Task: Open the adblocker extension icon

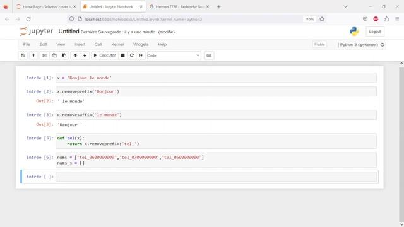Action: (x=376, y=19)
